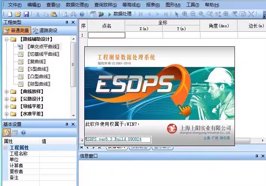The width and height of the screenshot is (266, 186).
Task: Open the 等高线 menu
Action: [131, 5]
